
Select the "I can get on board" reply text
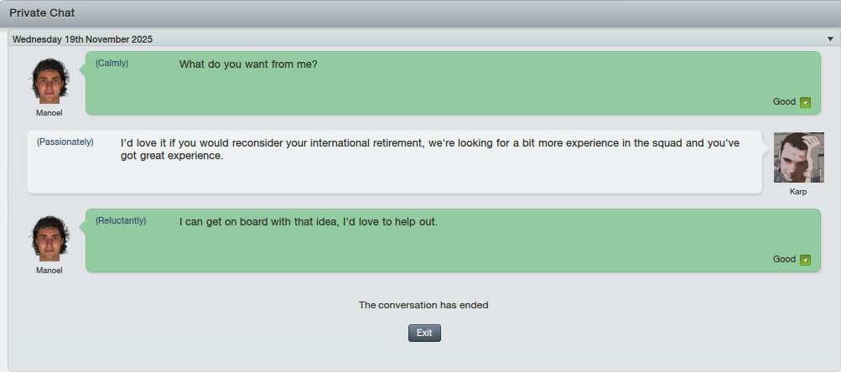(309, 222)
